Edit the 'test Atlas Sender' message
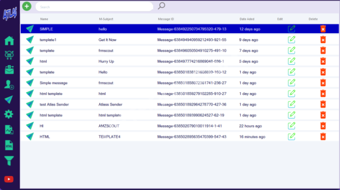Screen dimensions: 340x190 [x=292, y=104]
